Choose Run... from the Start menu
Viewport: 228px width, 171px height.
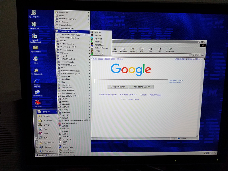tap(48, 138)
